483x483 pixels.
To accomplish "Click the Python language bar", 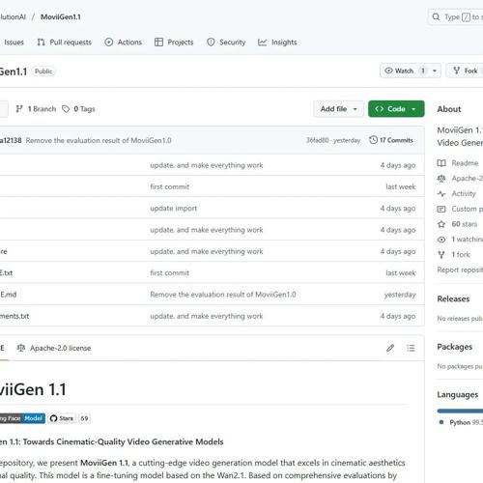I will pyautogui.click(x=460, y=411).
